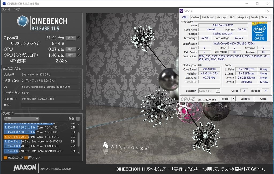Image resolution: width=274 pixels, height=174 pixels.
Task: Toggle the CPU single core test checkbox
Action: [x=79, y=55]
